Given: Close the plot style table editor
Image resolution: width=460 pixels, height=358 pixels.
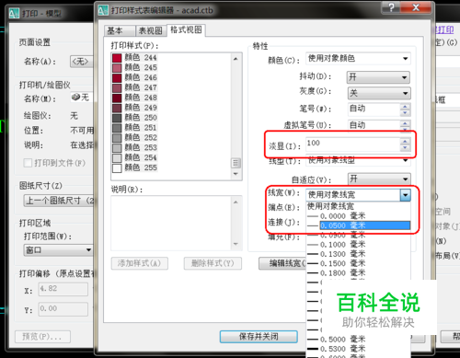Looking at the screenshot, I should [416, 7].
